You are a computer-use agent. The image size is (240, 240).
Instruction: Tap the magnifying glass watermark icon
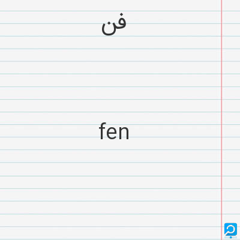point(230,229)
